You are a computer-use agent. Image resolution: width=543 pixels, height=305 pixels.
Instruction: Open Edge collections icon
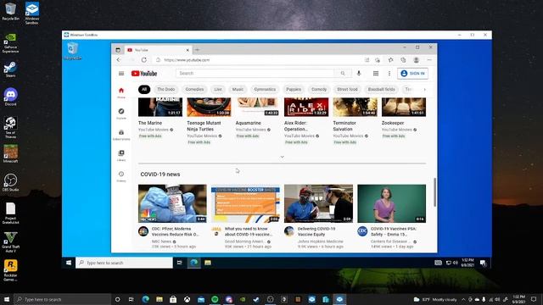[x=403, y=60]
